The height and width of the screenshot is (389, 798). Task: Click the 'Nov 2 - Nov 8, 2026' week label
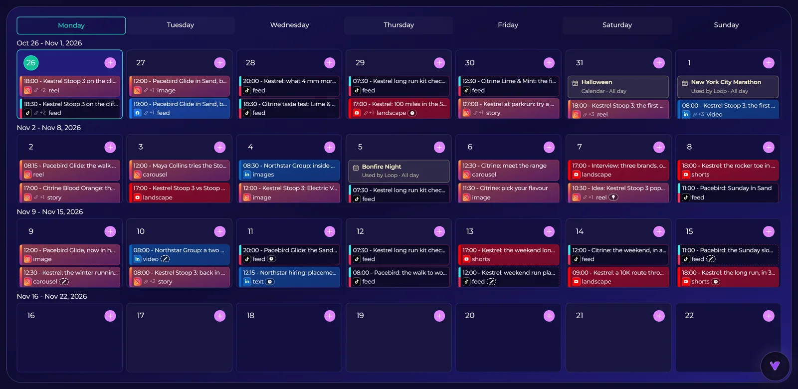49,128
